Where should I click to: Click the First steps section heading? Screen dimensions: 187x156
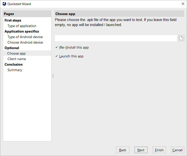[13, 20]
